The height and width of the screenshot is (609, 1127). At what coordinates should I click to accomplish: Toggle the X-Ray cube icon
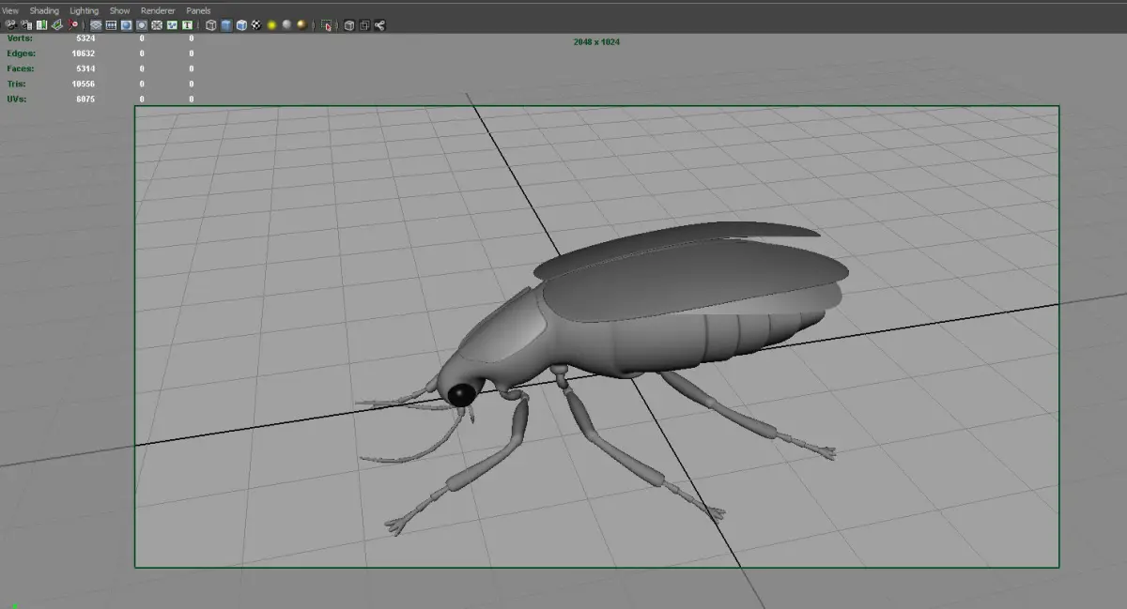pyautogui.click(x=349, y=25)
